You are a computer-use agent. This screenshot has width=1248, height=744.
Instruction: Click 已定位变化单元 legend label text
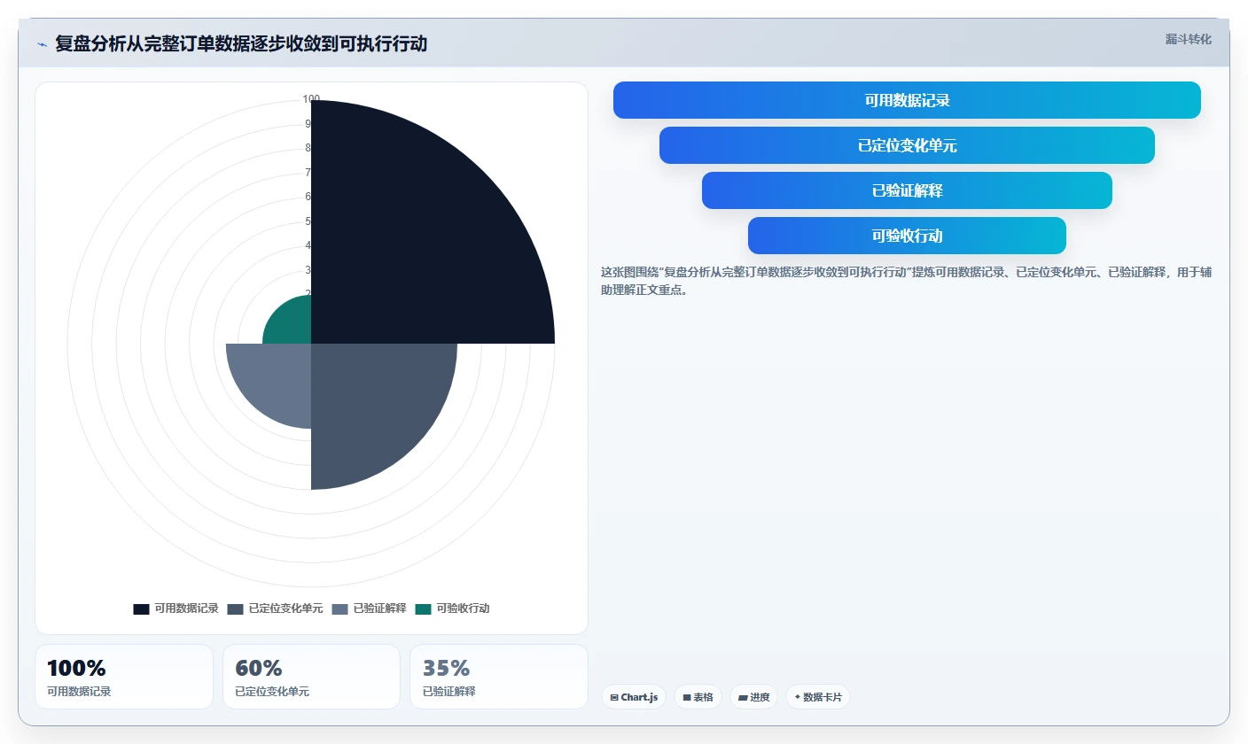point(285,608)
